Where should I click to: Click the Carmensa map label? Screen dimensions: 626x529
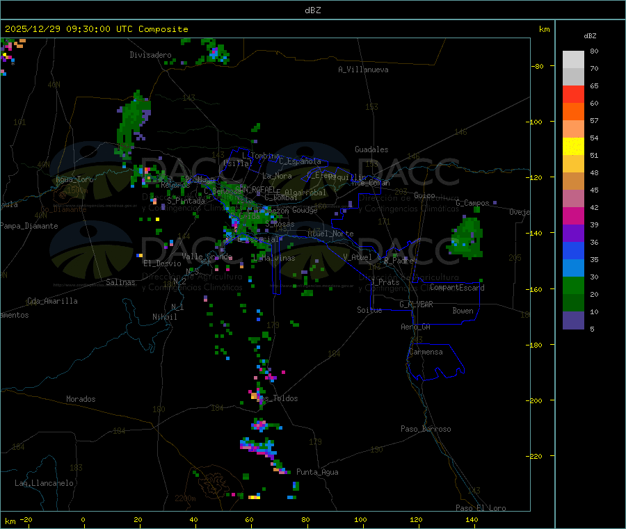[x=426, y=352]
